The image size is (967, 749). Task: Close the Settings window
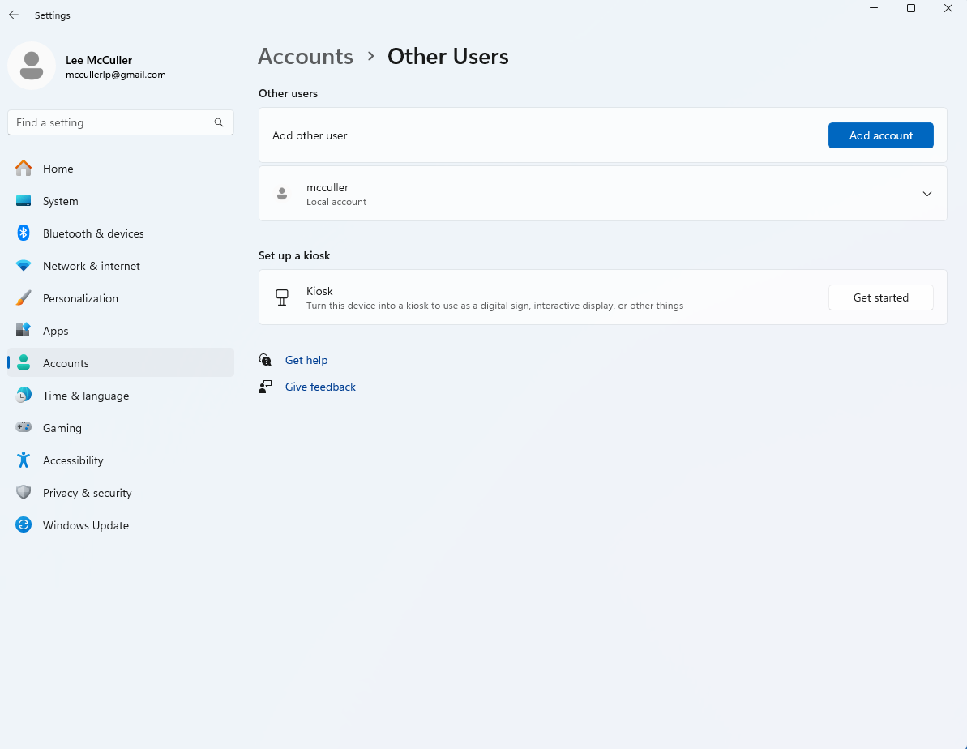(x=948, y=8)
